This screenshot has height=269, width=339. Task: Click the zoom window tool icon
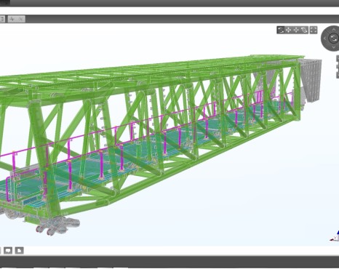[304, 30]
